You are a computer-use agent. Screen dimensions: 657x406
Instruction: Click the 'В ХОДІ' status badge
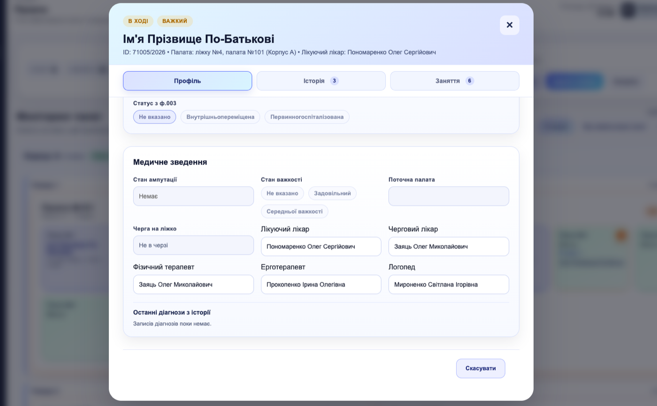pos(138,21)
